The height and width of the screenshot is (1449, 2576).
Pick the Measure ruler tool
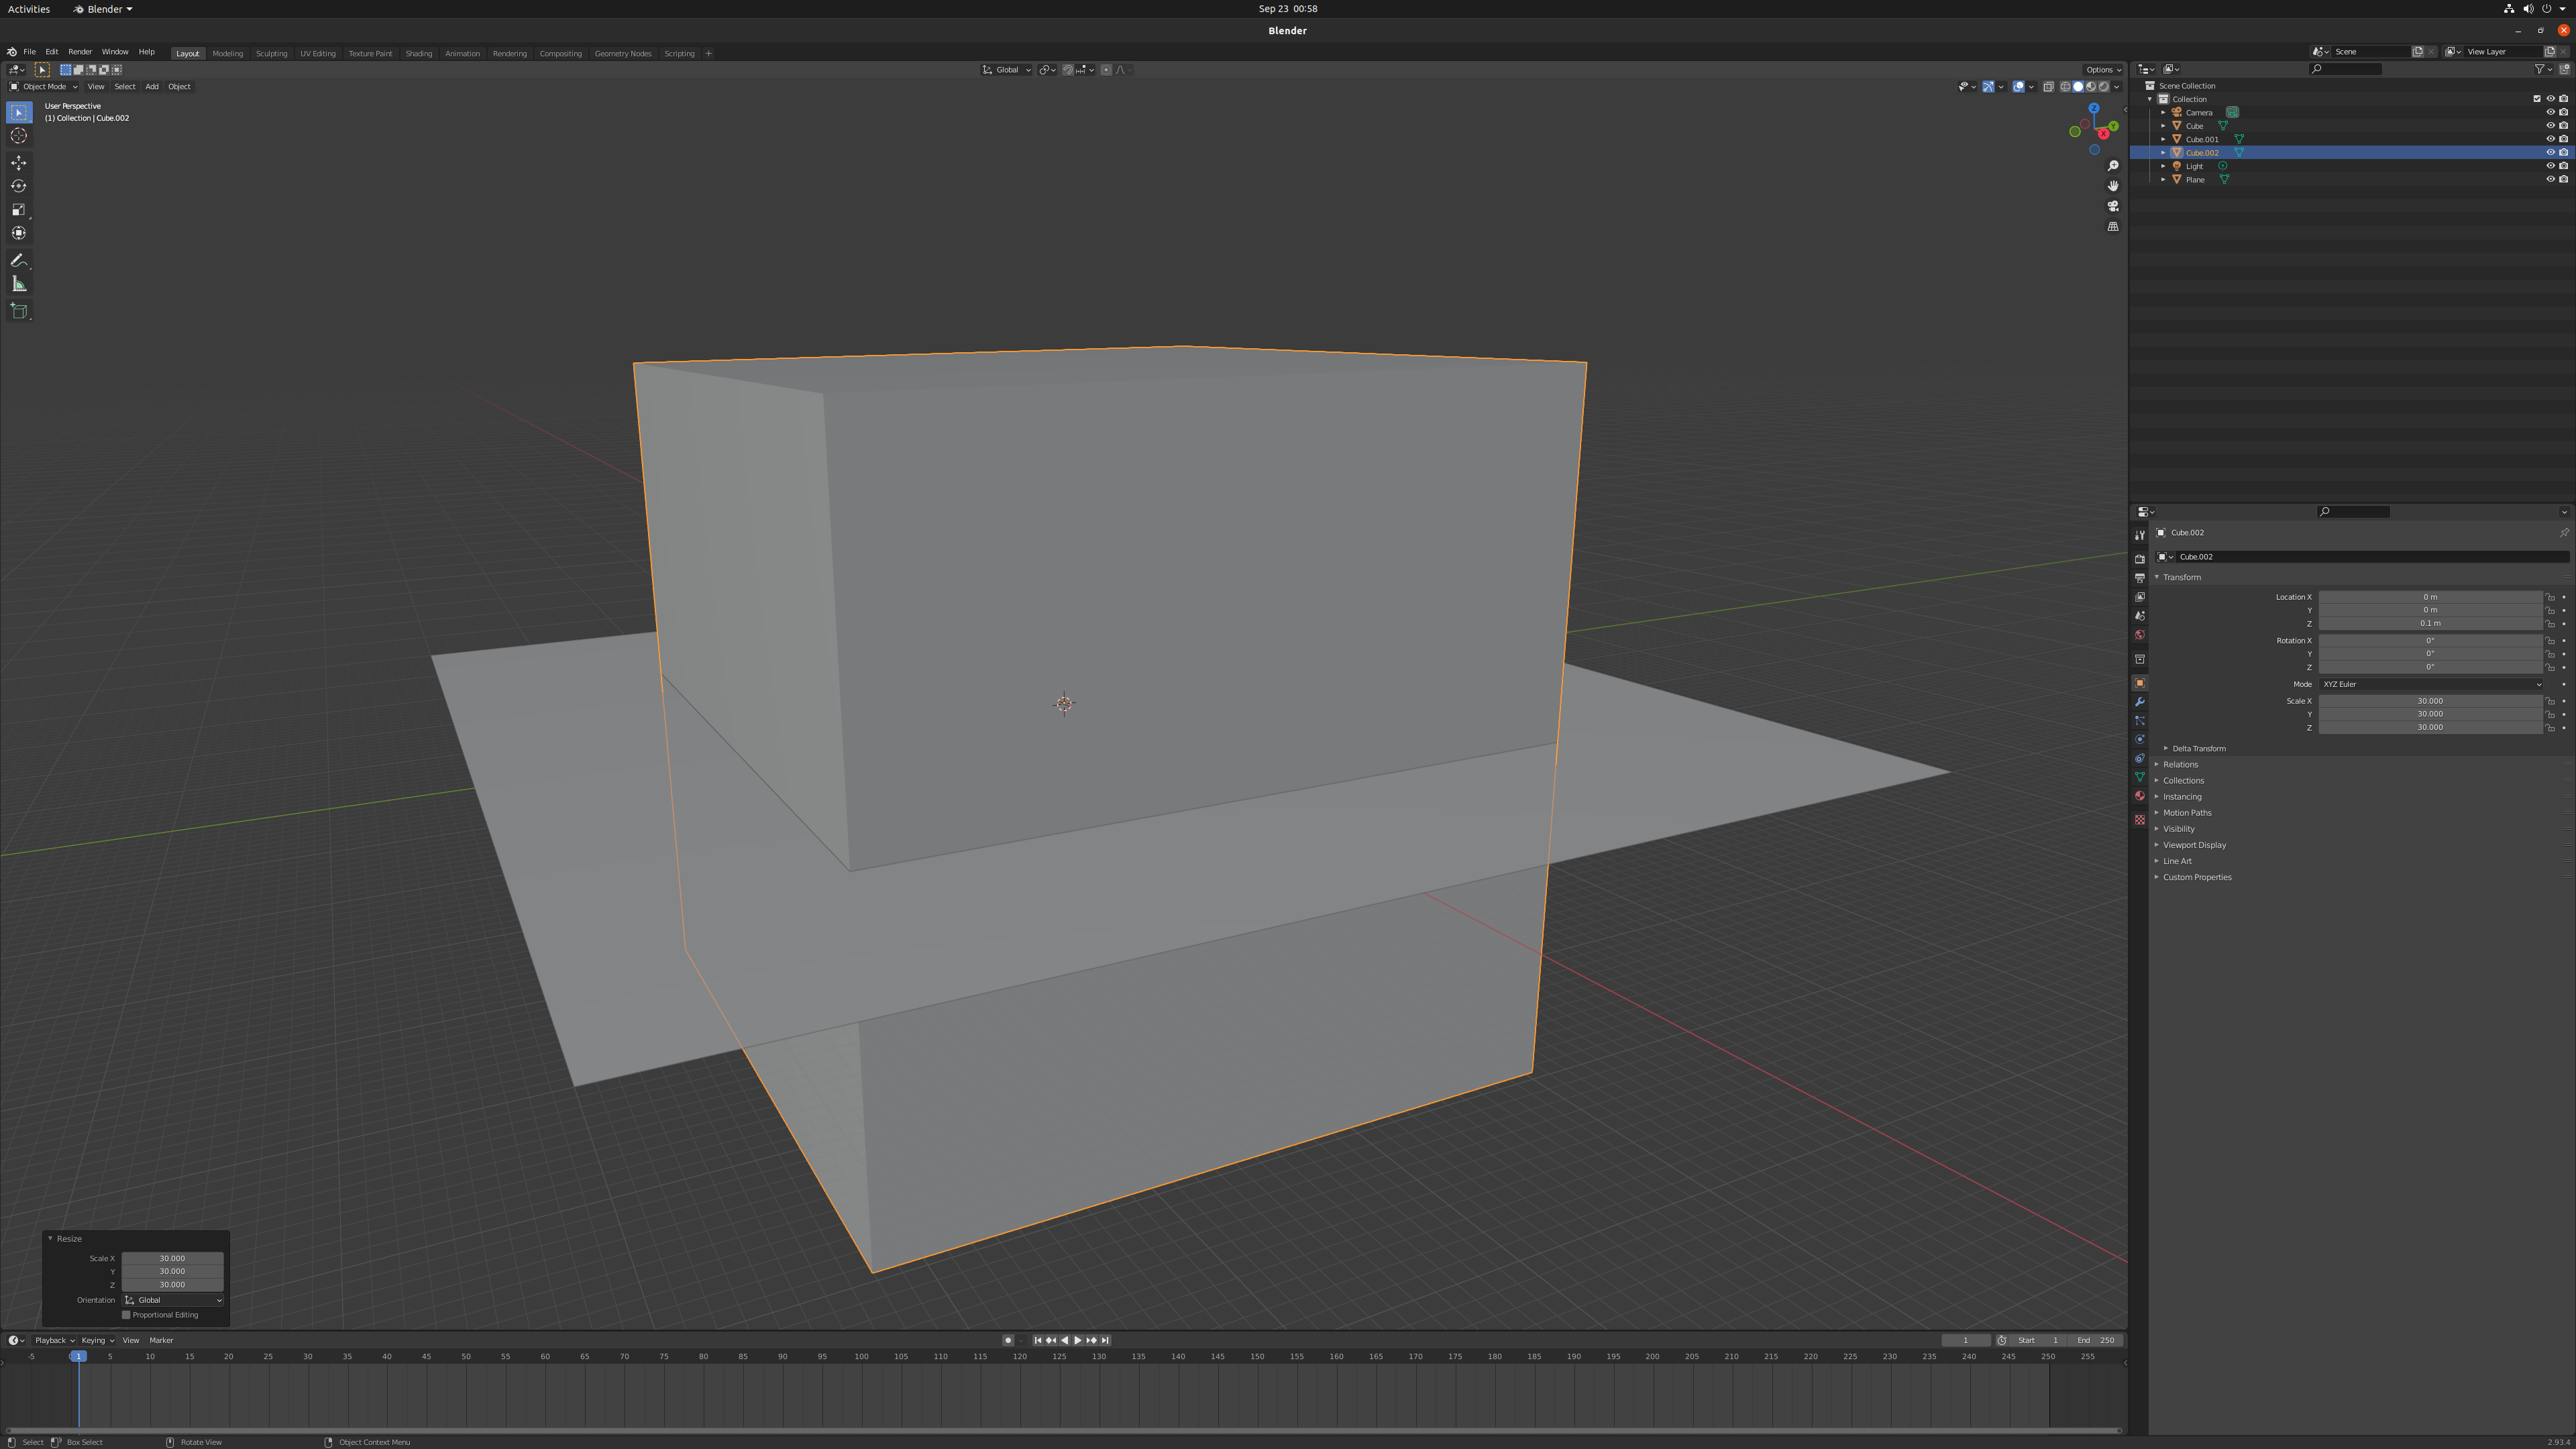pos(19,284)
